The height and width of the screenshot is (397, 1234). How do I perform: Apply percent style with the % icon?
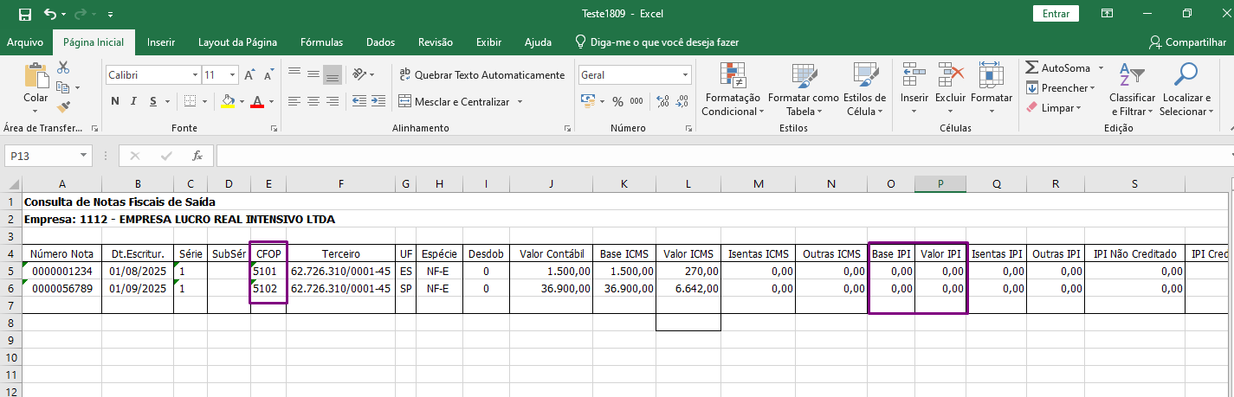click(617, 101)
